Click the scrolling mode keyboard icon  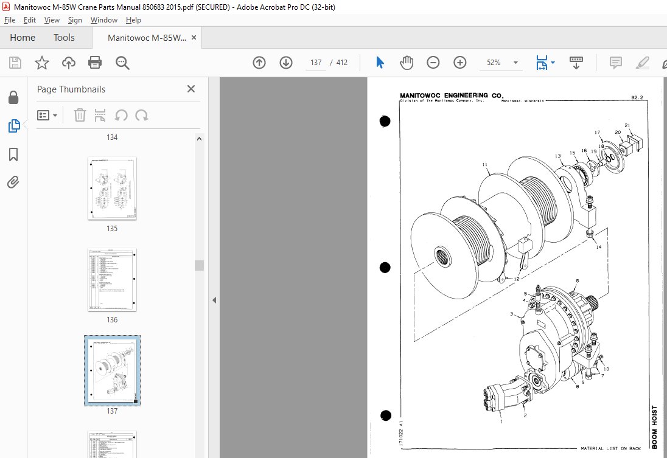click(x=576, y=63)
